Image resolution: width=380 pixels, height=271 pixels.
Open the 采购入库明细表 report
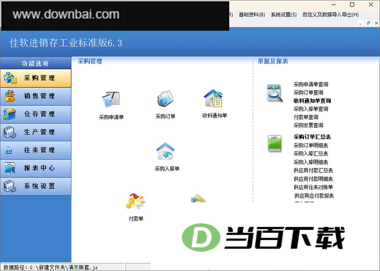coord(311,162)
